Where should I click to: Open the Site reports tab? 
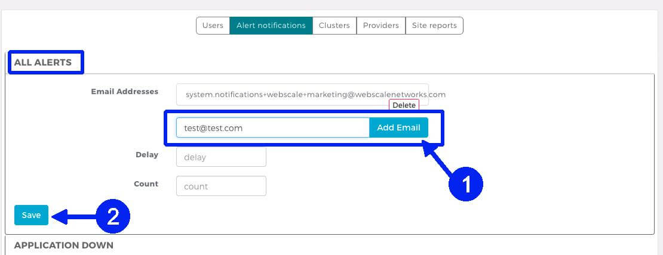(434, 26)
